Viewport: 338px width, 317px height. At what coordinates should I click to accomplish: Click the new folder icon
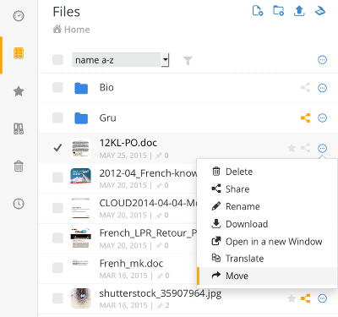279,11
